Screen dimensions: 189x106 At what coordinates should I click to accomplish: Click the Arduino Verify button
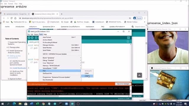pos(29,38)
